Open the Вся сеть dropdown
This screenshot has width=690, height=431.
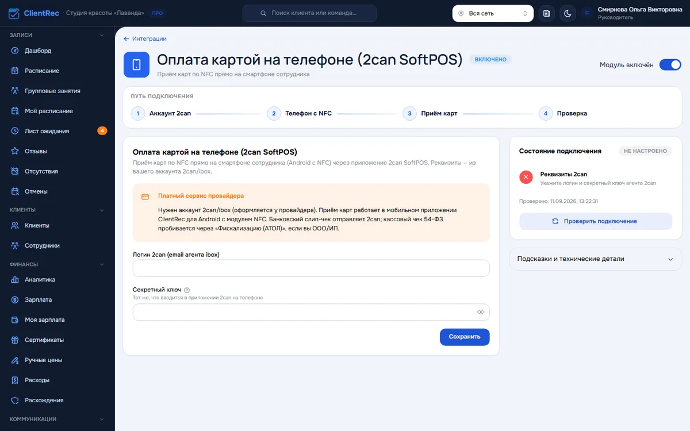tap(493, 13)
